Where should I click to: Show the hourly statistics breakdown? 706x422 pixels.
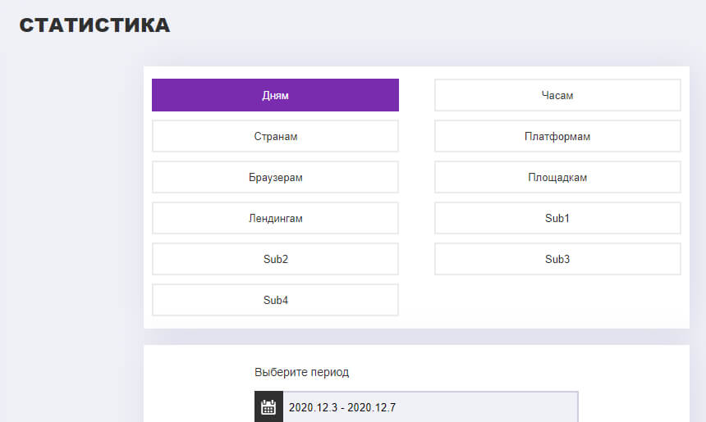point(557,95)
